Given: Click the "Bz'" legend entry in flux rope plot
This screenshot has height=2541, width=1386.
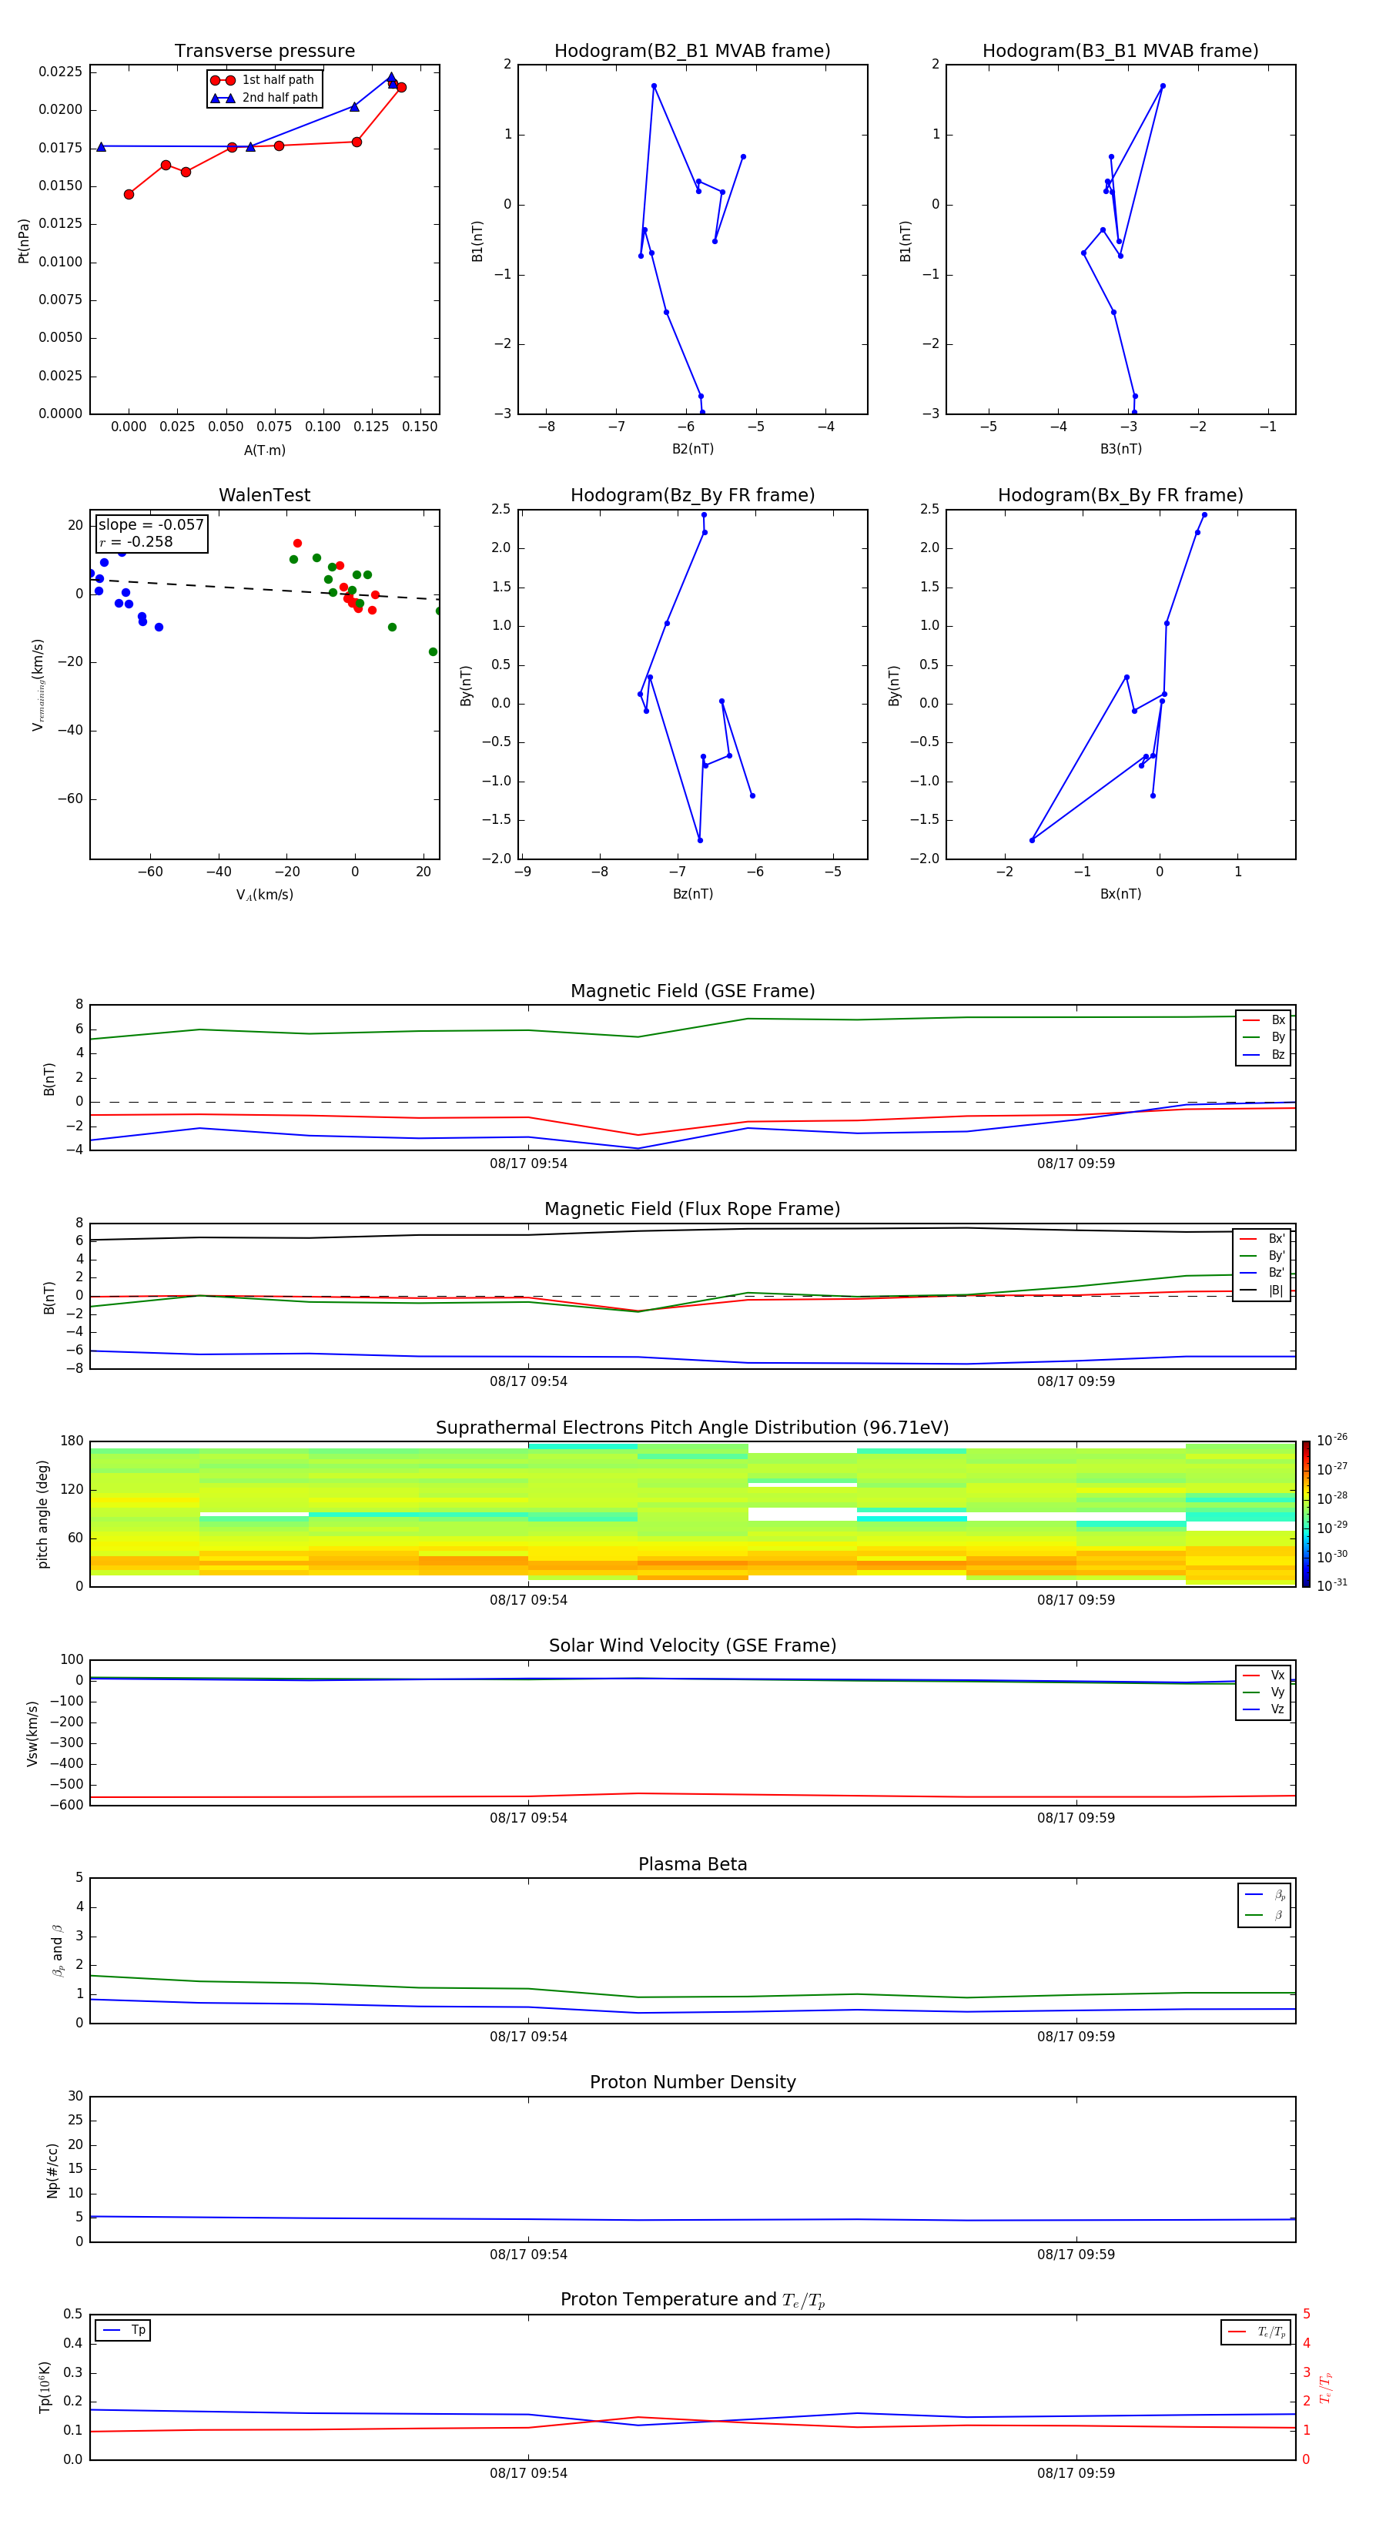Looking at the screenshot, I should coord(1262,1273).
